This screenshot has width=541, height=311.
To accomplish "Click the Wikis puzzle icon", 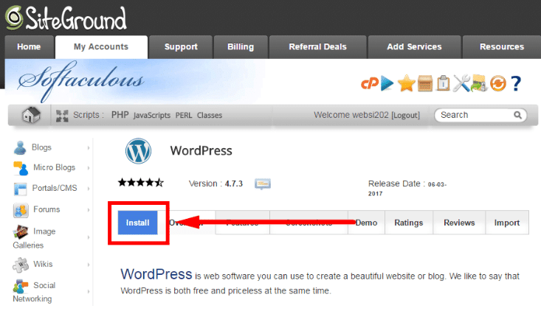I will tap(21, 265).
